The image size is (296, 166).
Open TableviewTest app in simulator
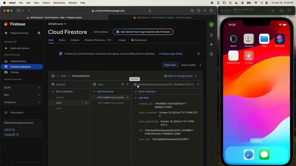point(233,55)
